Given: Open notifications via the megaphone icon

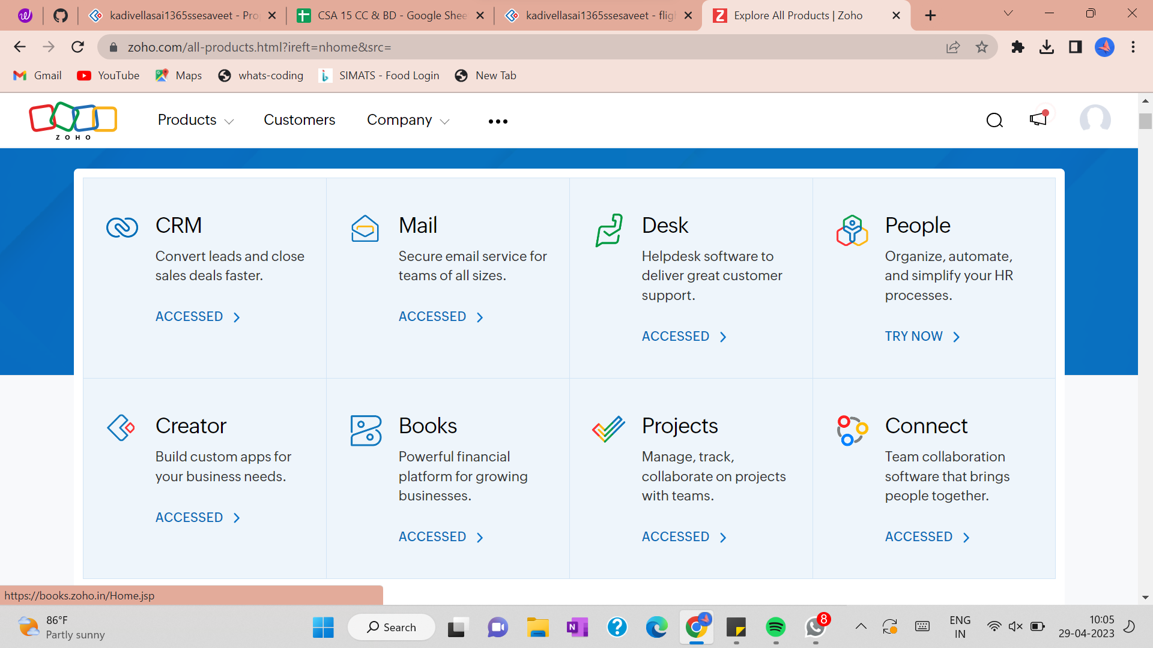Looking at the screenshot, I should [x=1038, y=119].
